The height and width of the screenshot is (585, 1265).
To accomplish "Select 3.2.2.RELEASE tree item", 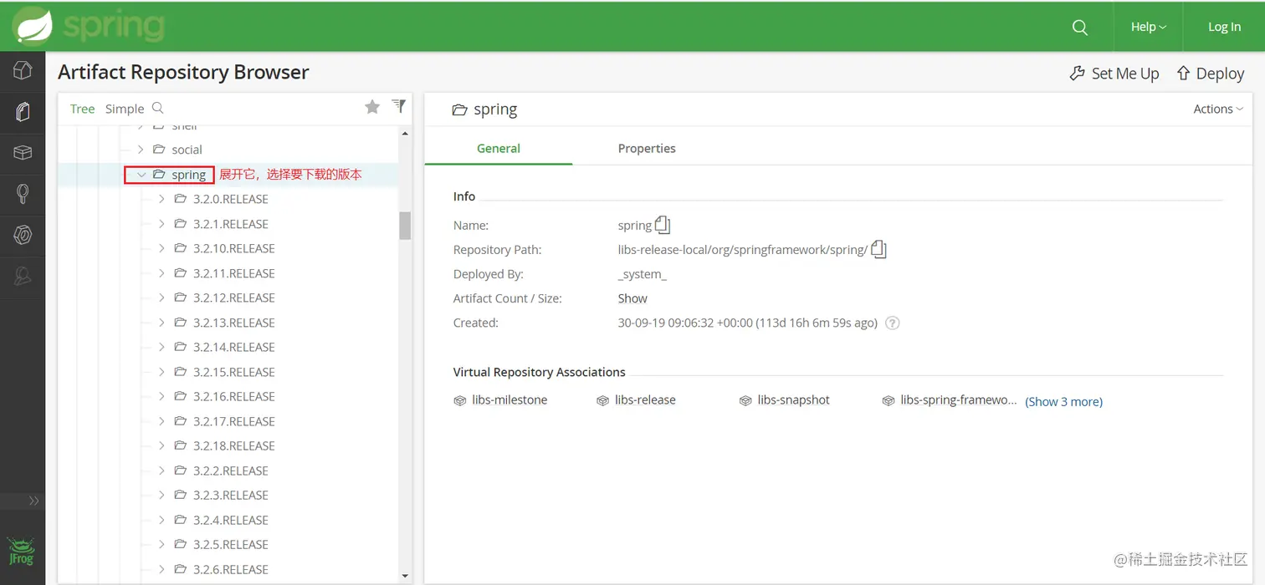I will pyautogui.click(x=231, y=471).
